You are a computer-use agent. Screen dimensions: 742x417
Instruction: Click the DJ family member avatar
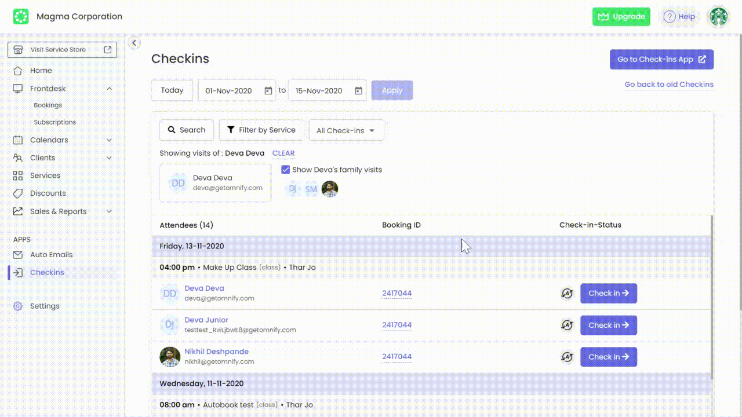coord(293,189)
